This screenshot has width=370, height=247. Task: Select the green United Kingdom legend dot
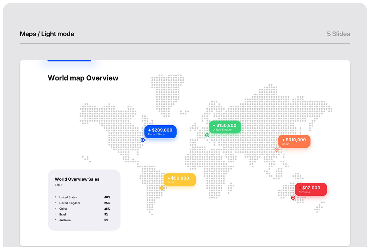[x=55, y=203]
